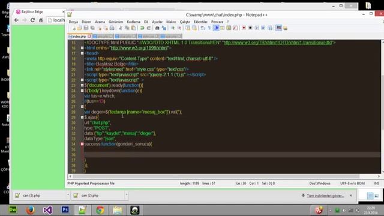Open the Arama menu

pyautogui.click(x=100, y=22)
